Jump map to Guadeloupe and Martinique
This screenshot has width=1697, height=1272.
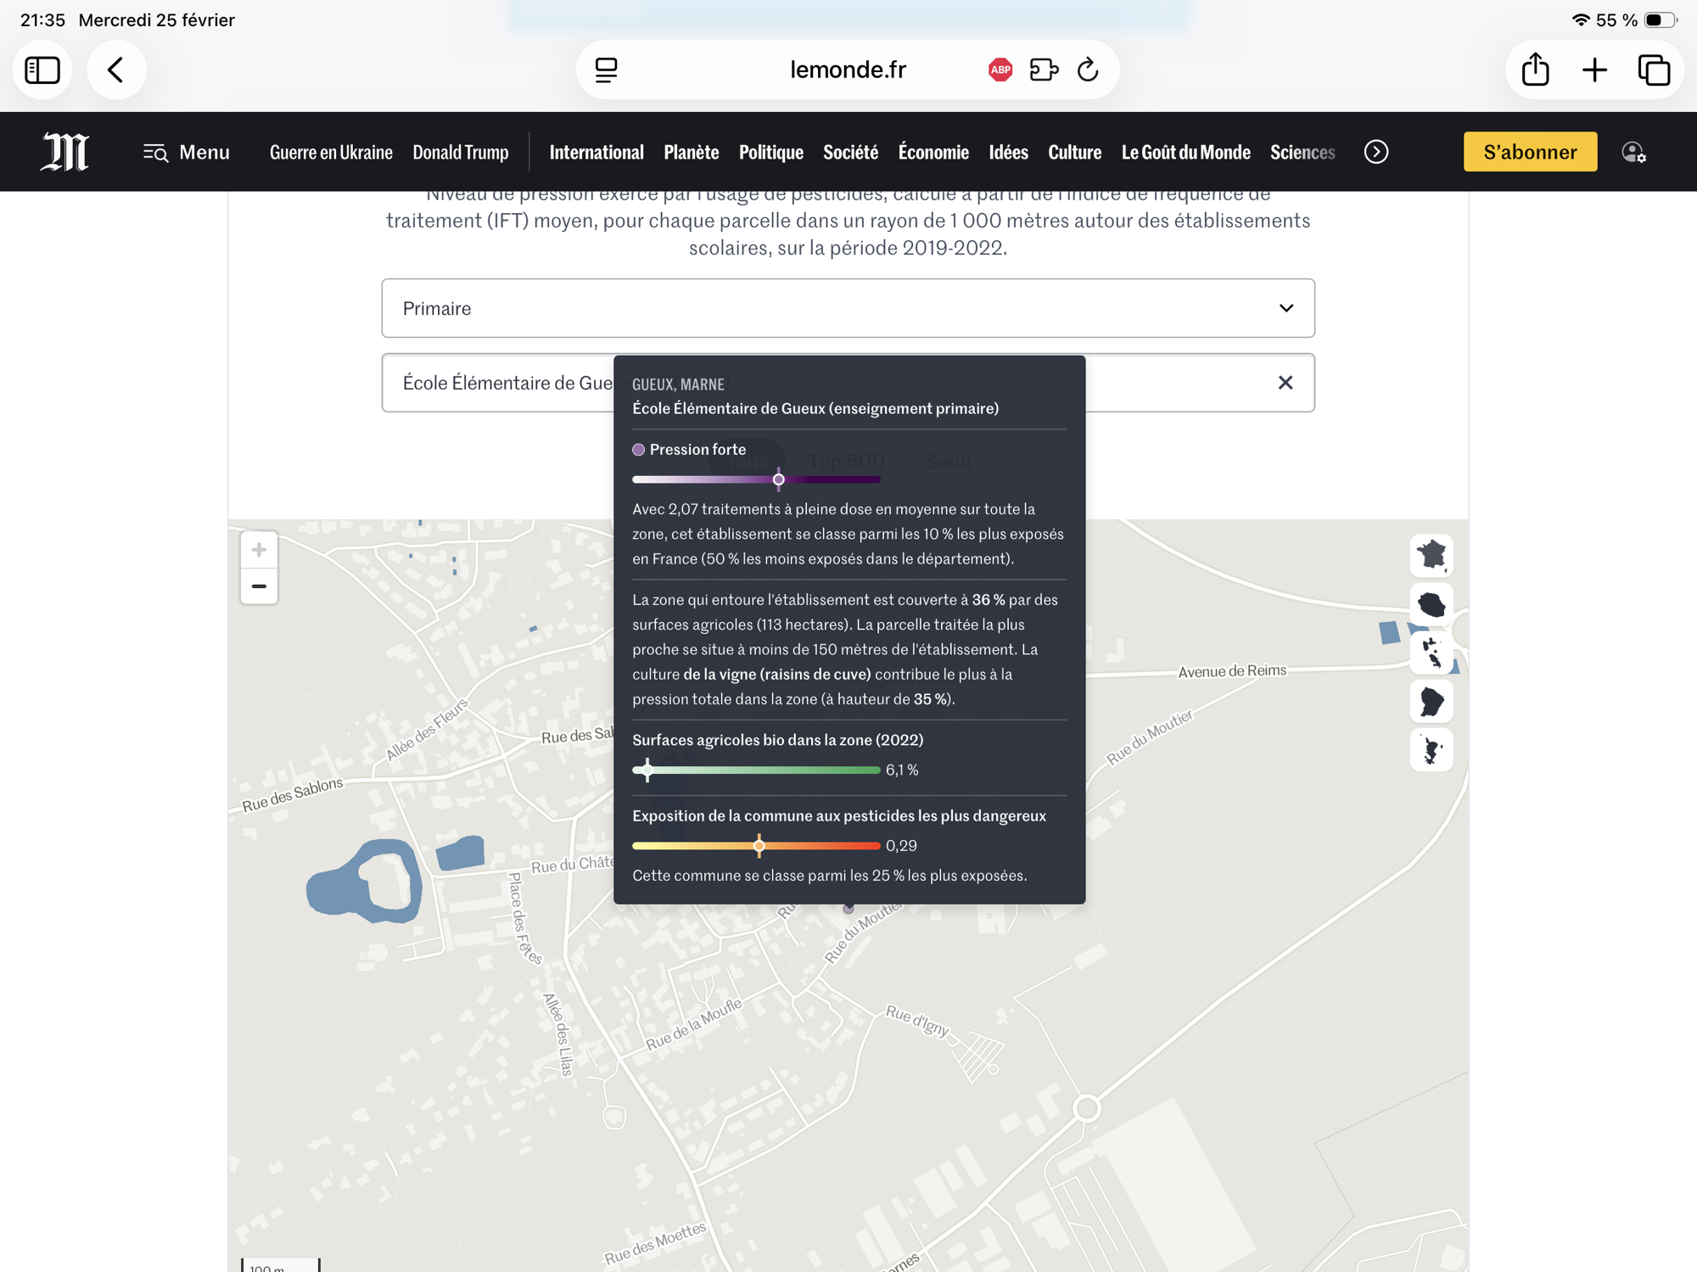click(x=1431, y=653)
